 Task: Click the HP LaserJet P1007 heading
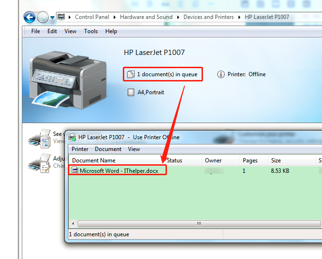[x=154, y=53]
